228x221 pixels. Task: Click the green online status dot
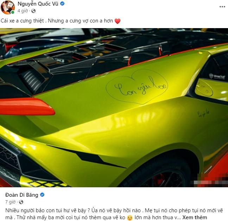point(13,12)
